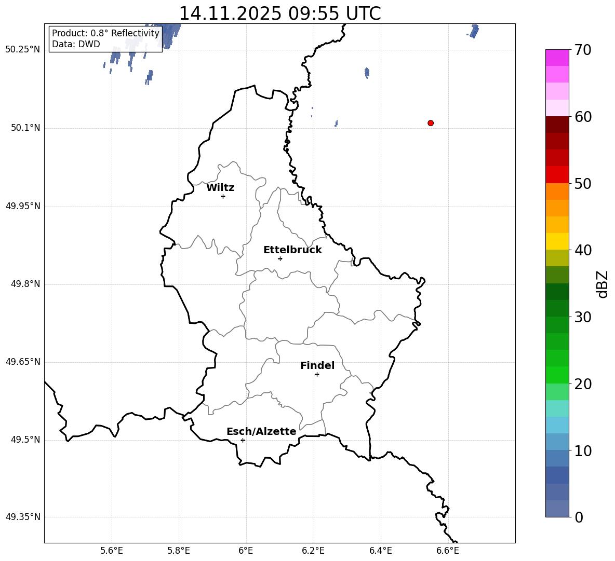Click the colorbar tick label 10
This screenshot has width=615, height=561.
point(583,451)
